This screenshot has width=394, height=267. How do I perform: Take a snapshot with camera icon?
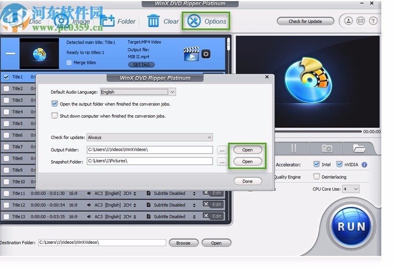coord(327,148)
